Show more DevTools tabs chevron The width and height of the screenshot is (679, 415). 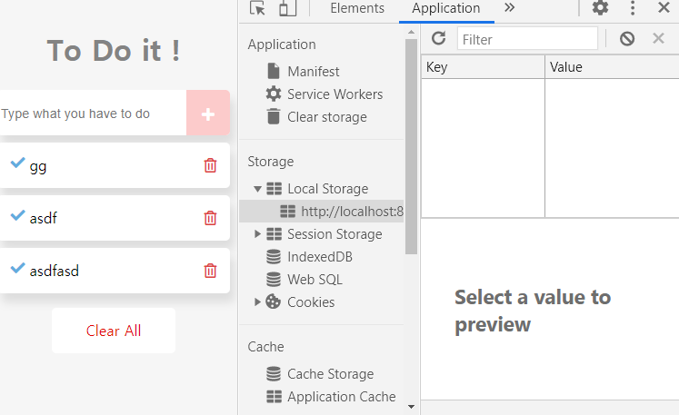510,8
